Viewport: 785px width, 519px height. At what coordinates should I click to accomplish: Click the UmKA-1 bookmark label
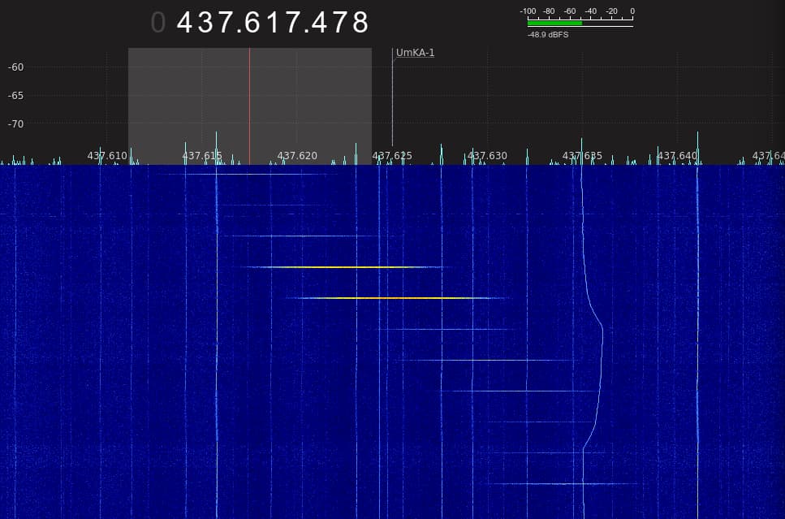tap(415, 53)
